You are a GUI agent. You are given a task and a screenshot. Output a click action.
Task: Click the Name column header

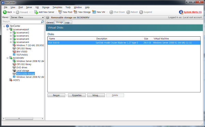(71, 39)
